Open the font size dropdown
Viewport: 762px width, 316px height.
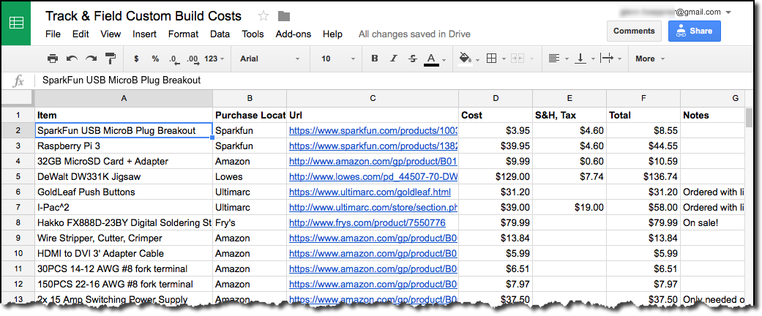tap(339, 59)
